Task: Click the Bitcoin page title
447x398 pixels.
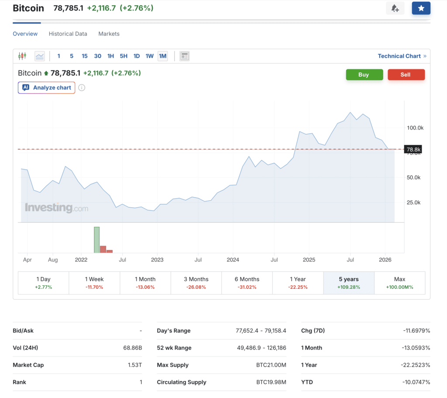Action: (x=28, y=8)
